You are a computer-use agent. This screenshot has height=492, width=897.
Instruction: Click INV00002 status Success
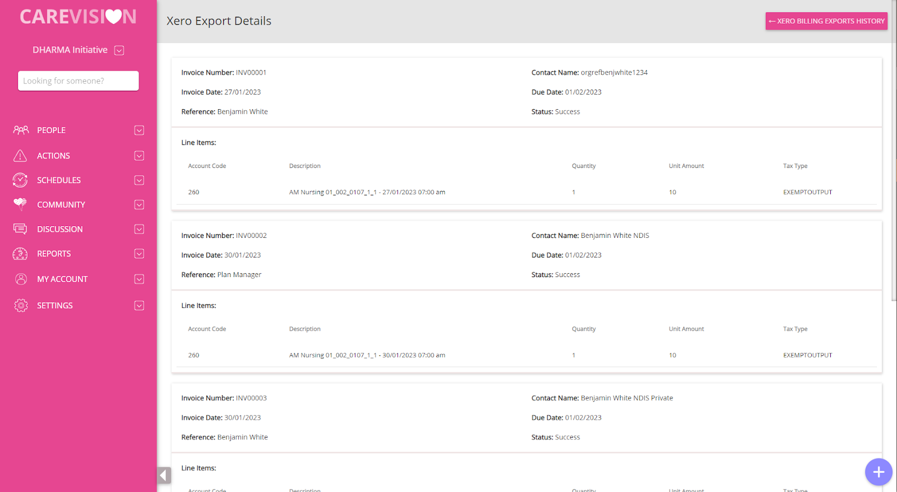tap(567, 275)
